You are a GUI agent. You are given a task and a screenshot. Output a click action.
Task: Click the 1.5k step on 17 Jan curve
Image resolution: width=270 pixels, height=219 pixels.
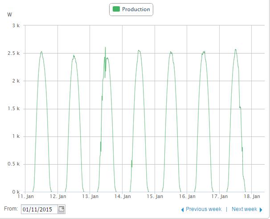click(x=240, y=107)
